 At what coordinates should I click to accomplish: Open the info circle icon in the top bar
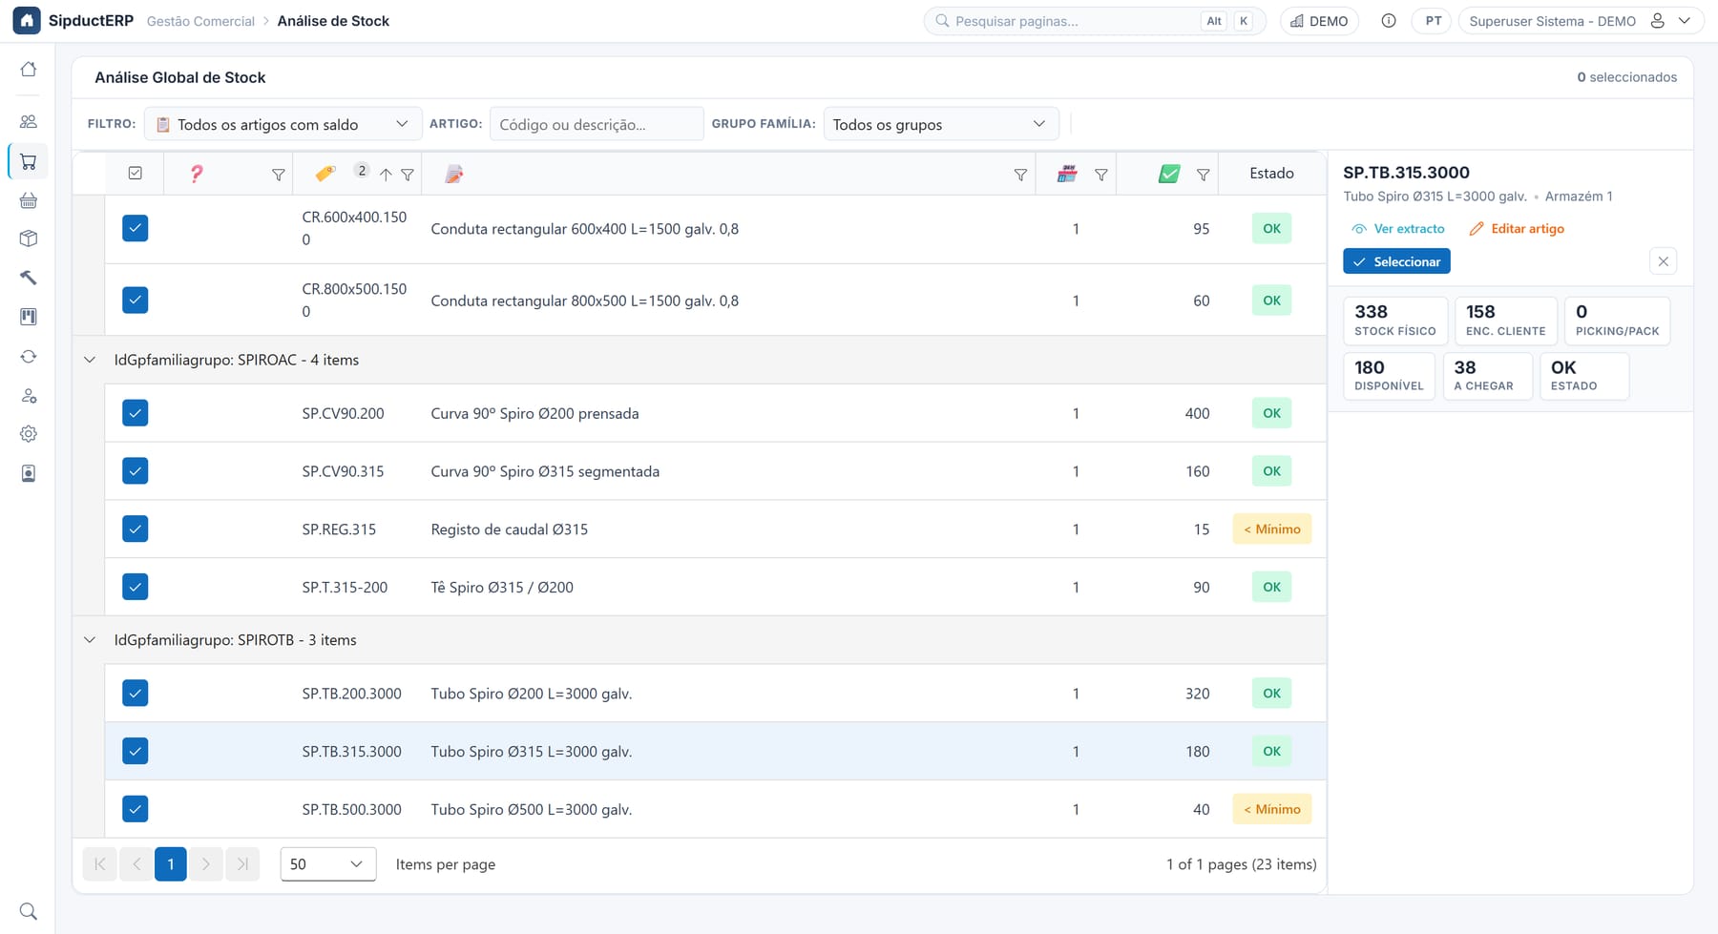pos(1389,21)
